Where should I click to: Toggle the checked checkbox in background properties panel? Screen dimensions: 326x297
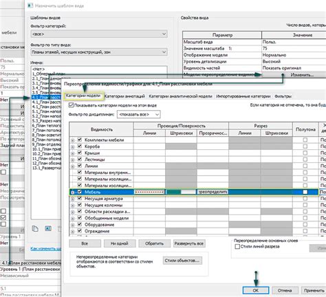(3, 217)
